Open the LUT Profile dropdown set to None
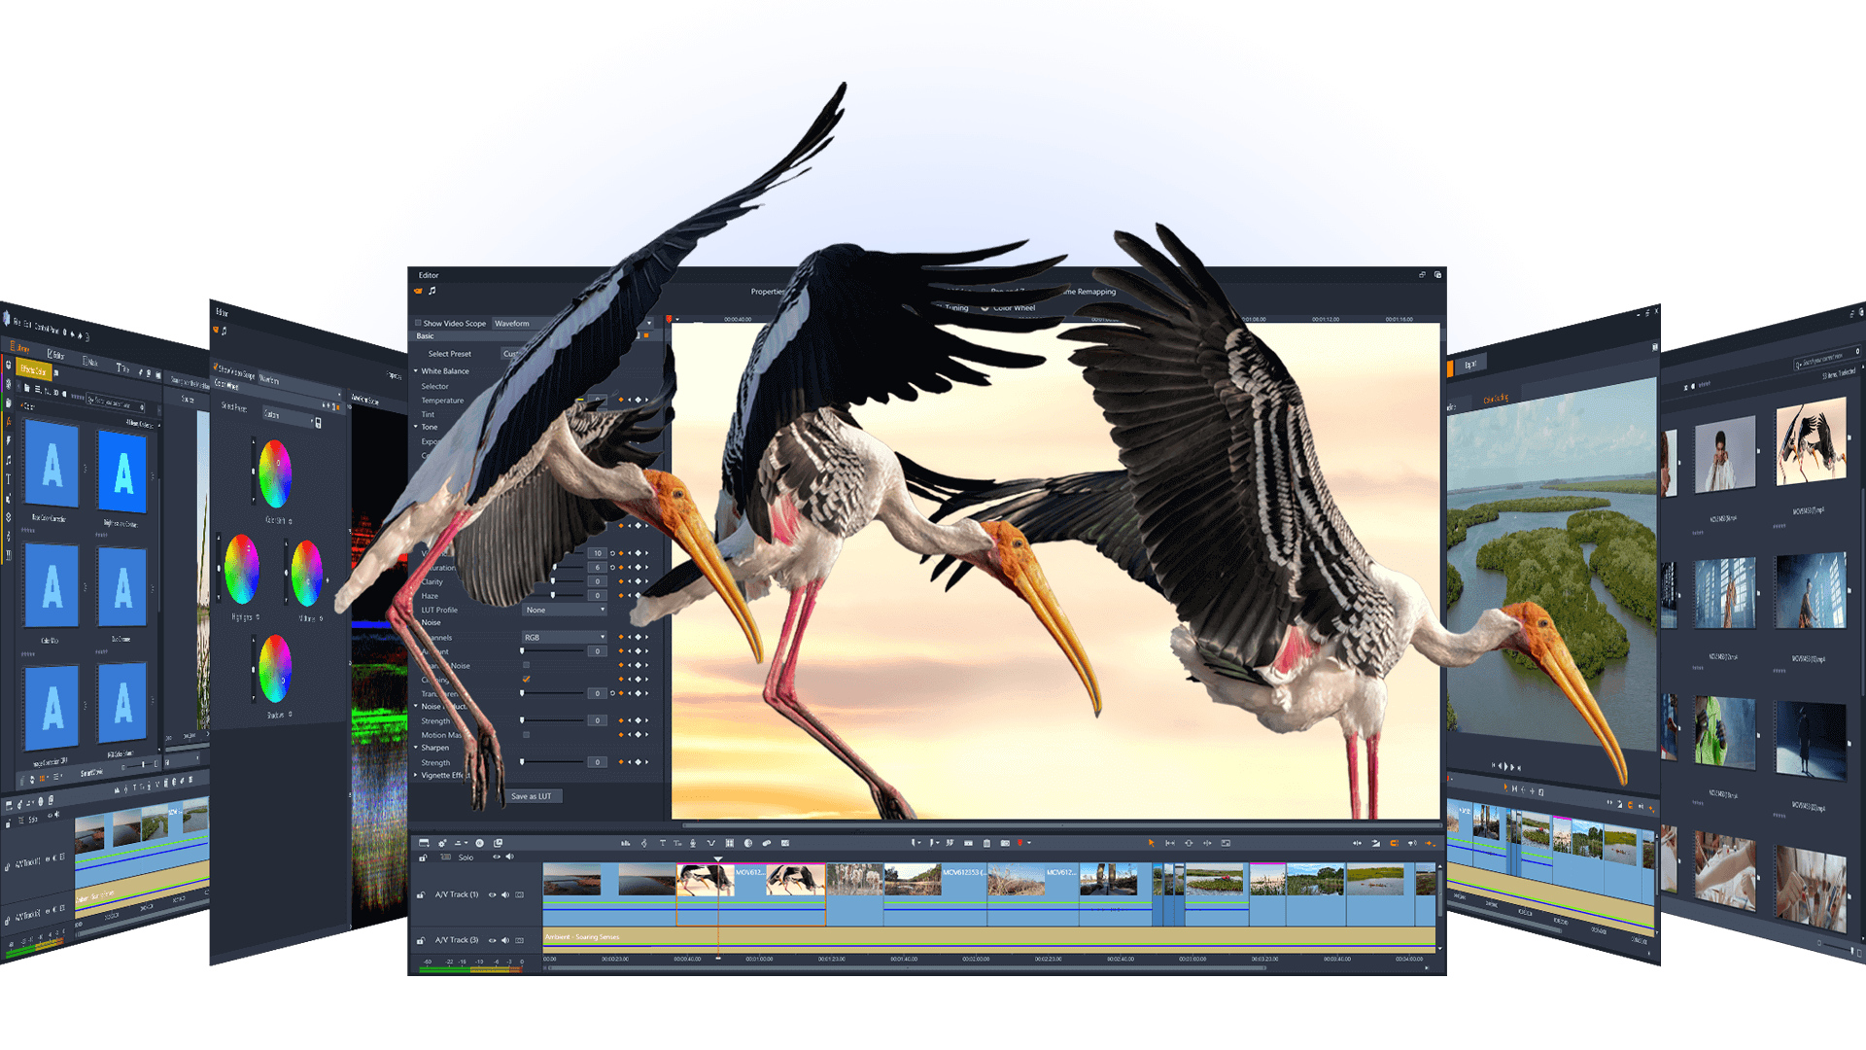This screenshot has height=1050, width=1866. tap(565, 610)
